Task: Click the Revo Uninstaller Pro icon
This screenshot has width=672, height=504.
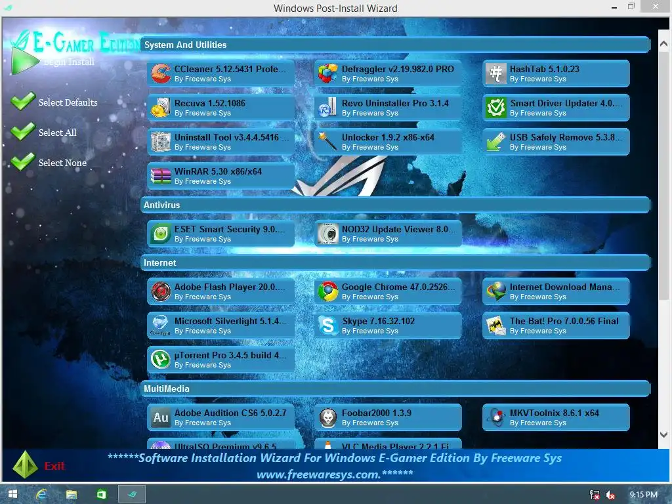Action: [x=328, y=108]
